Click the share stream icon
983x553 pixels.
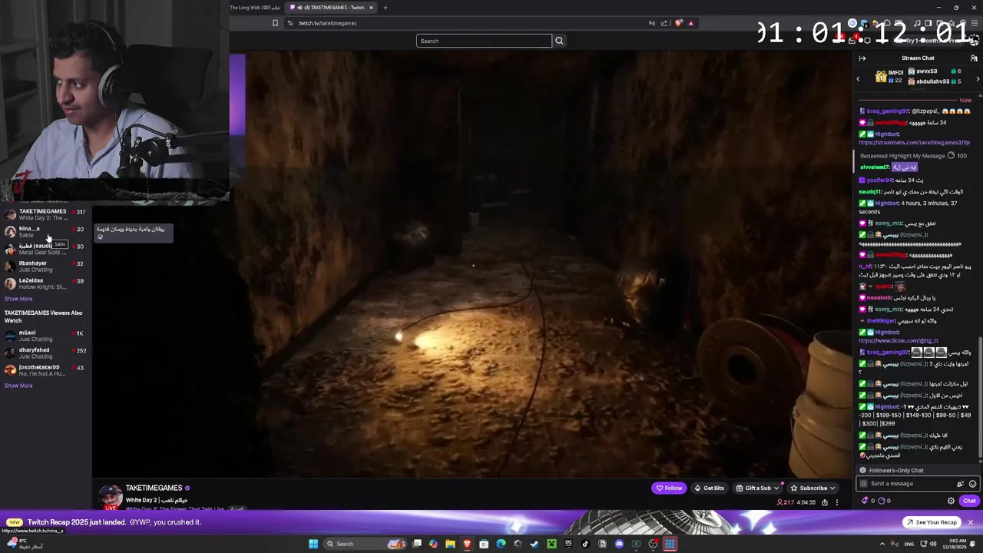click(x=825, y=502)
